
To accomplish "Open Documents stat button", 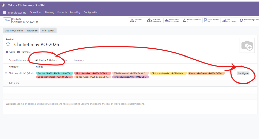I will (211, 20).
